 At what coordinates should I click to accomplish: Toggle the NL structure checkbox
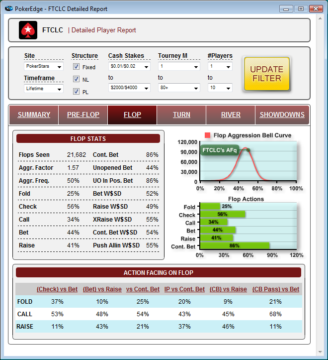76,79
